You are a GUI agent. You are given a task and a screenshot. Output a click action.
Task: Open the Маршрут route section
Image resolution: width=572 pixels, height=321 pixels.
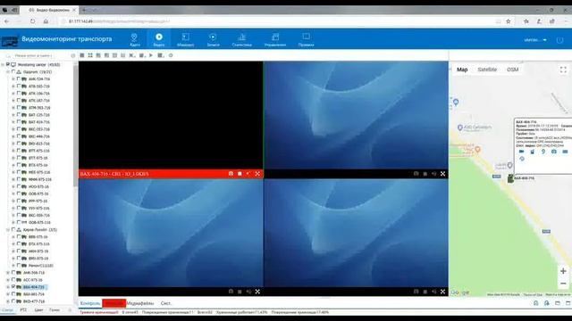pyautogui.click(x=185, y=39)
